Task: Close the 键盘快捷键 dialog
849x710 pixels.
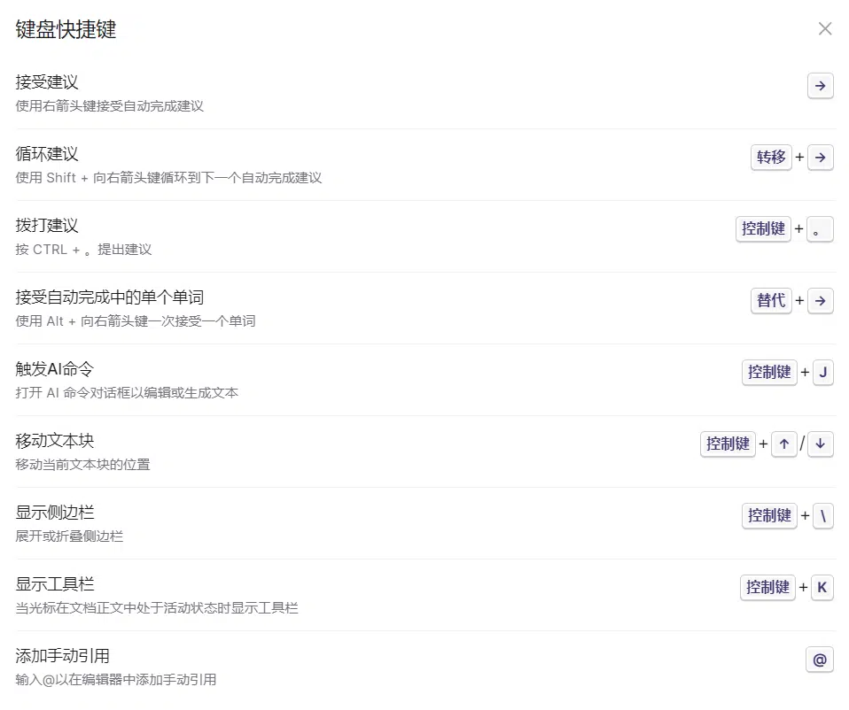Action: (825, 29)
